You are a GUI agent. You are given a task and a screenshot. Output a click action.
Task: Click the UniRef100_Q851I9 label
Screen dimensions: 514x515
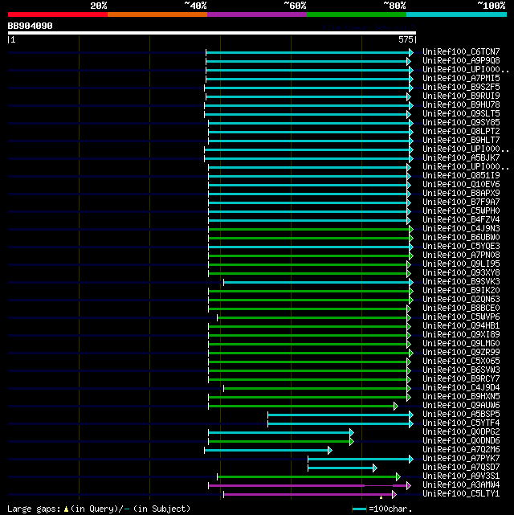point(461,176)
